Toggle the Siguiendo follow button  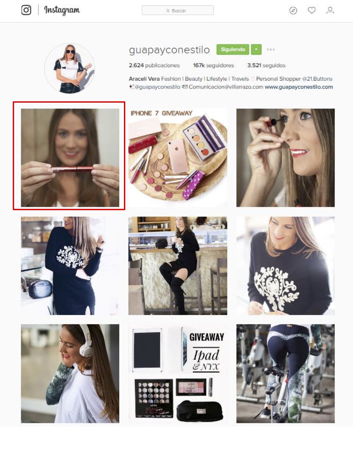(x=233, y=49)
